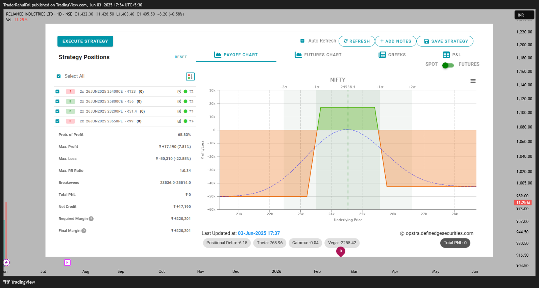Click the NIFTY chart title
539x288 pixels.
338,80
